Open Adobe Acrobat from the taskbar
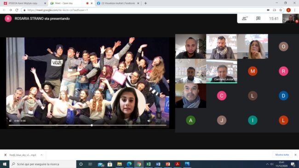This screenshot has height=168, width=299. (178, 164)
